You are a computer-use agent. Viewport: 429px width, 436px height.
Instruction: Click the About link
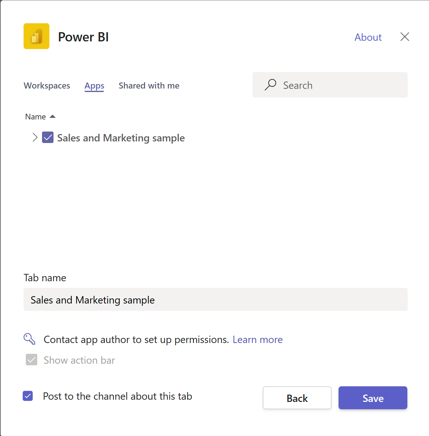368,37
